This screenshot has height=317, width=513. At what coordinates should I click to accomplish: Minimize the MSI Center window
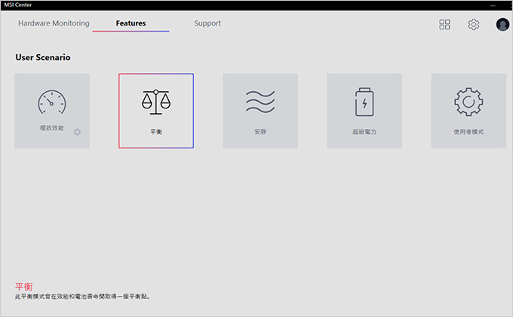click(493, 5)
